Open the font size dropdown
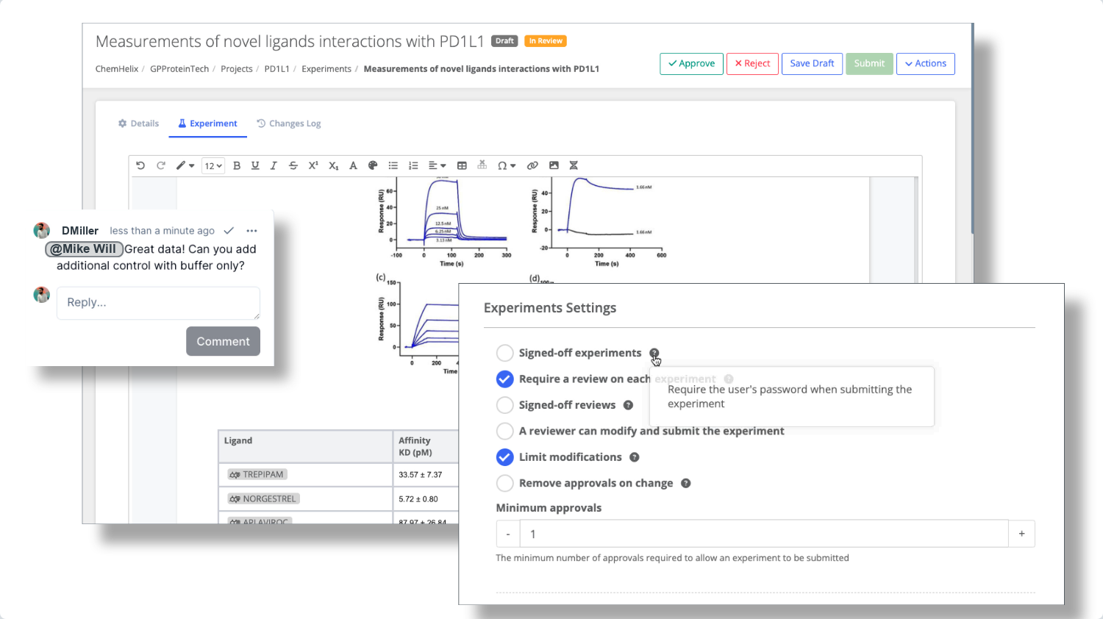1103x619 pixels. (213, 165)
